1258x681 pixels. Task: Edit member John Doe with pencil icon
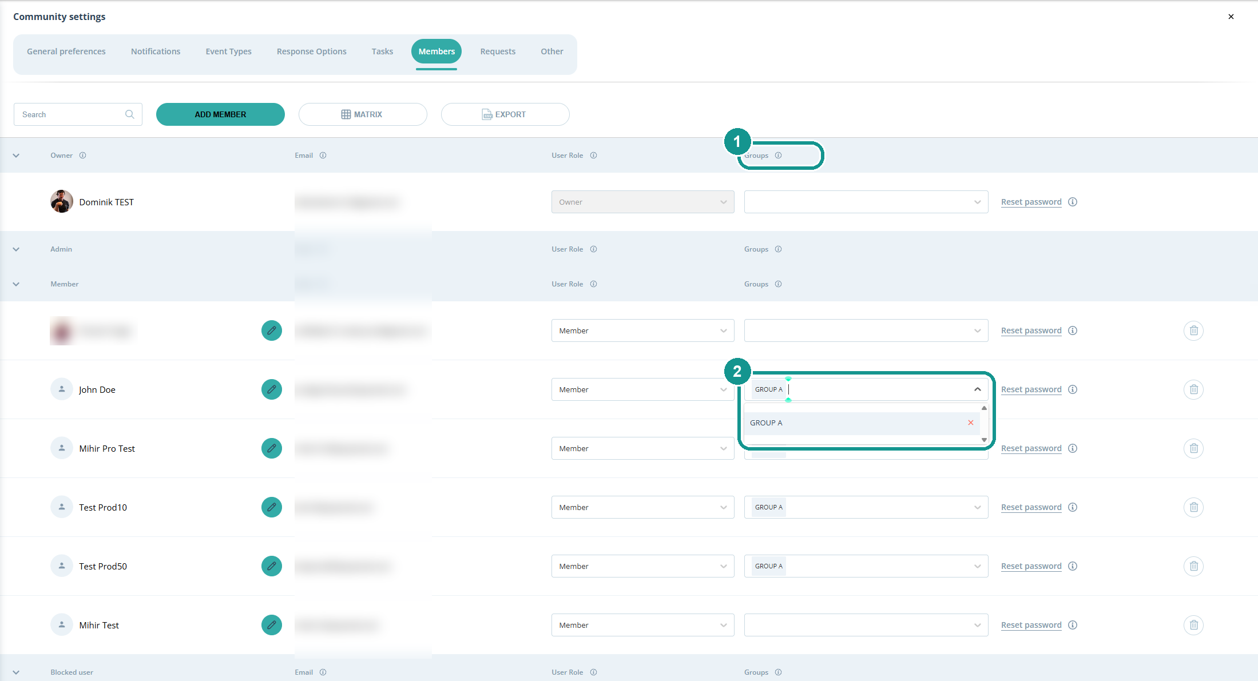tap(272, 389)
